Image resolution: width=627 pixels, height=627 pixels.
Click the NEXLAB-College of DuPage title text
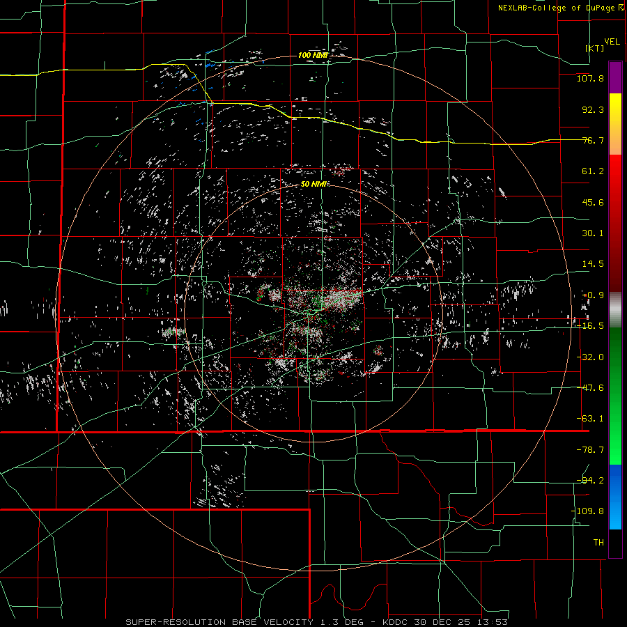tap(556, 8)
